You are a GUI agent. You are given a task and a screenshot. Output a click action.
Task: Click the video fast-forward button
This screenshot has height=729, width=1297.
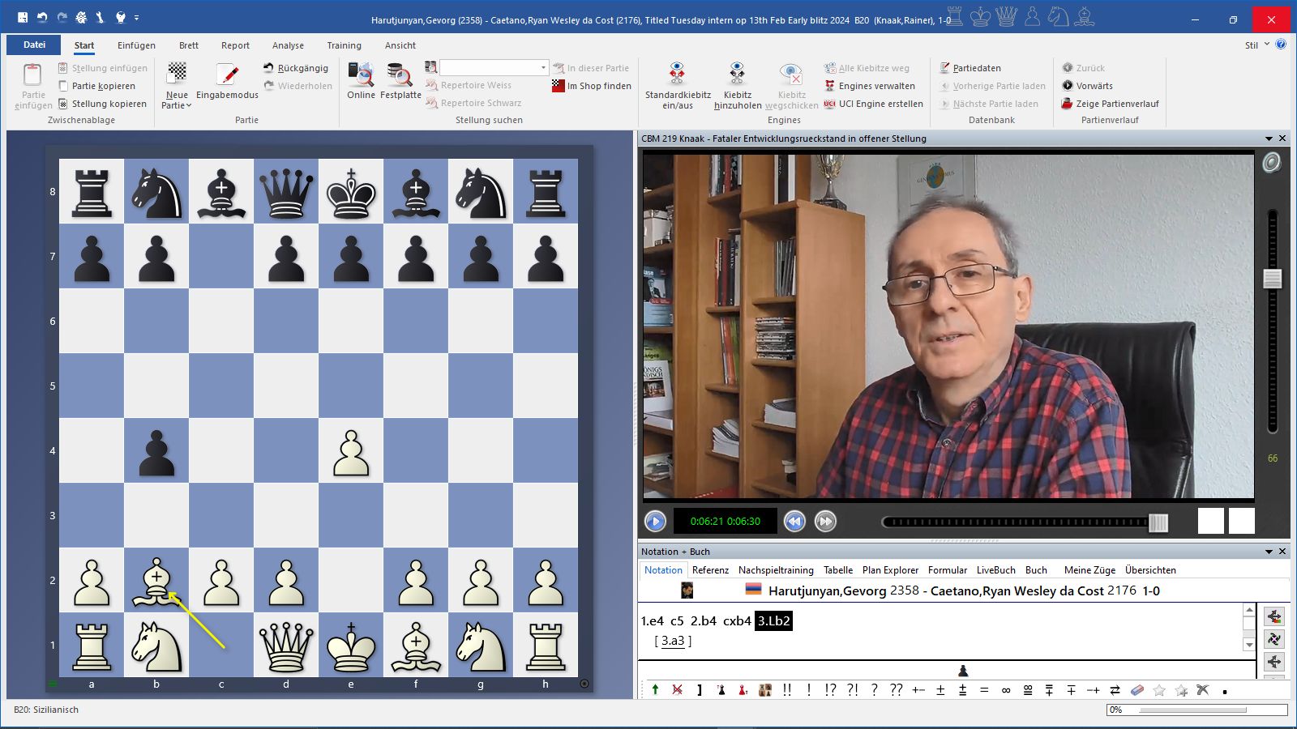point(825,522)
